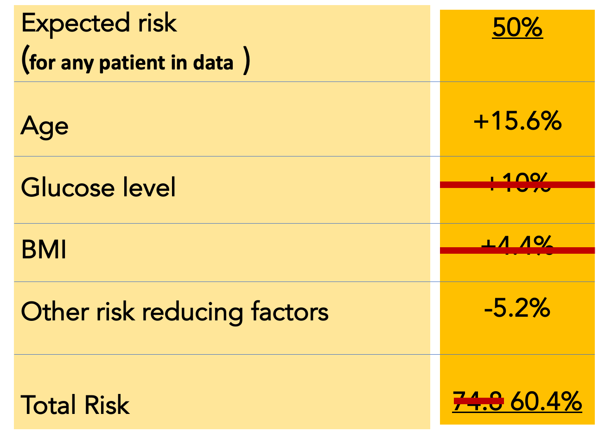Select the "BMI" row label

click(44, 250)
